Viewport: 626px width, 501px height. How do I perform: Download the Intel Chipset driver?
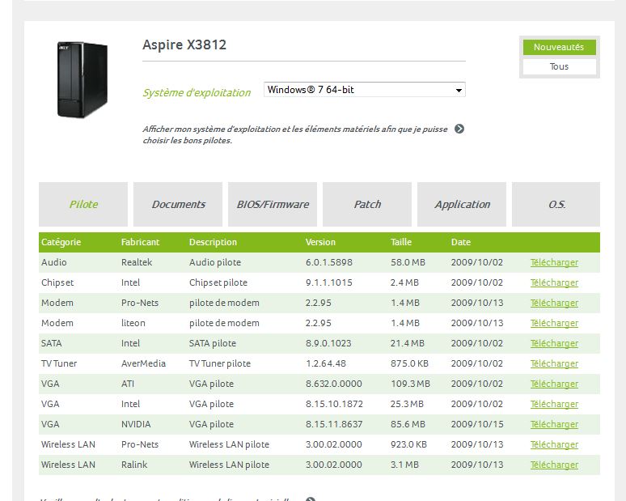pos(554,283)
